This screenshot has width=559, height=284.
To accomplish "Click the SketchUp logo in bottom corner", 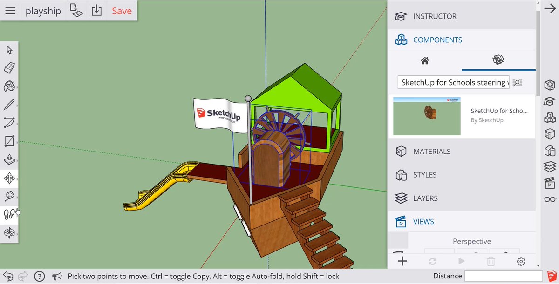I will tap(551, 276).
